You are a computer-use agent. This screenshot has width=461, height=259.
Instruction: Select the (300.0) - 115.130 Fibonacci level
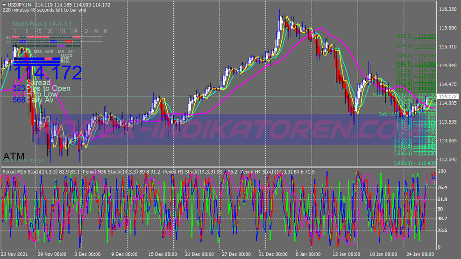tap(416, 56)
